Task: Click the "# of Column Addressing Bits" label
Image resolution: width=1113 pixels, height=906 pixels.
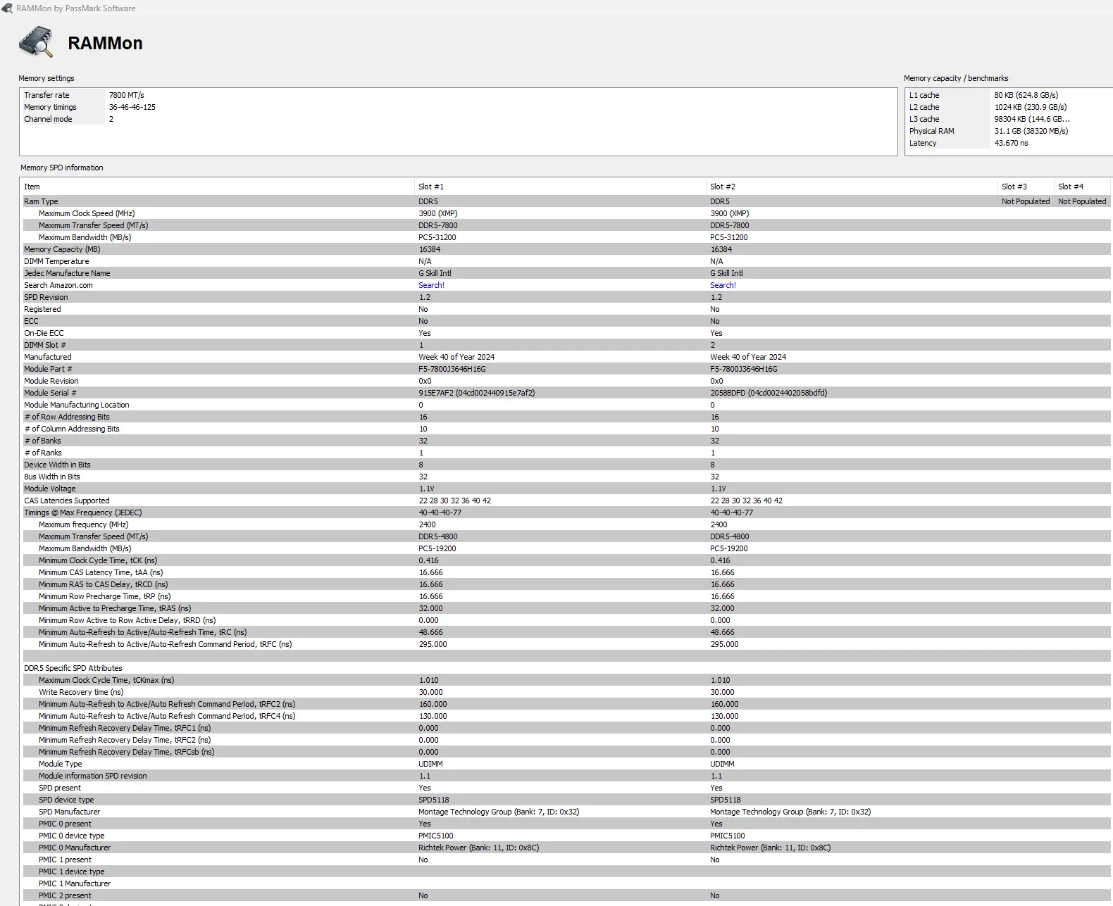Action: tap(73, 429)
